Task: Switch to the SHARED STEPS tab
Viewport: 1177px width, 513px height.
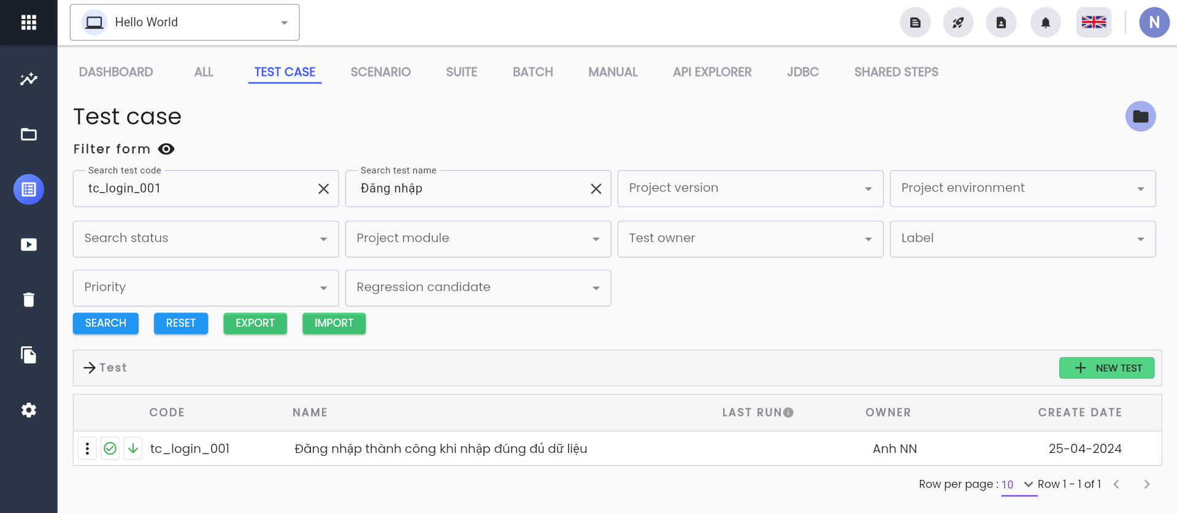Action: [x=896, y=72]
